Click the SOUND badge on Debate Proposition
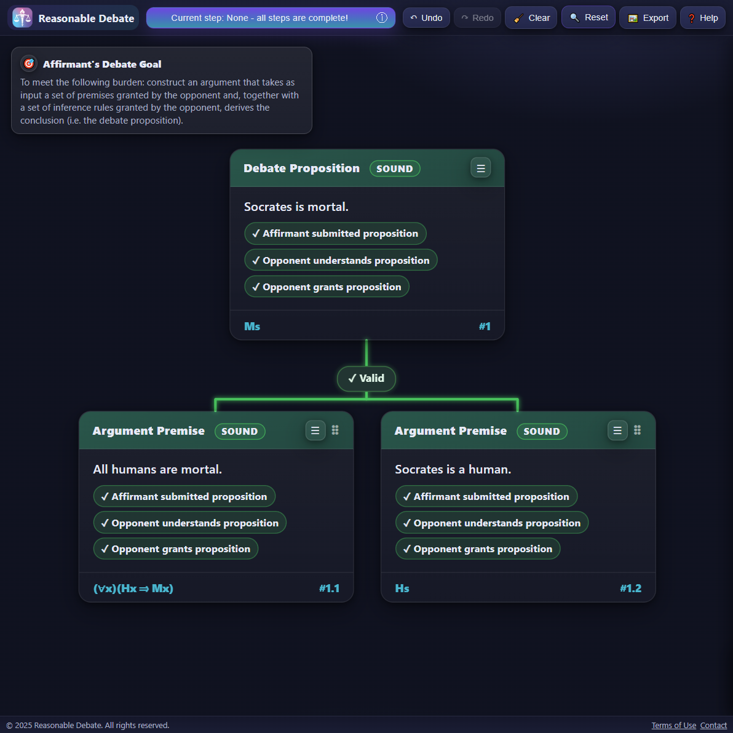Screen dimensions: 733x733 395,168
